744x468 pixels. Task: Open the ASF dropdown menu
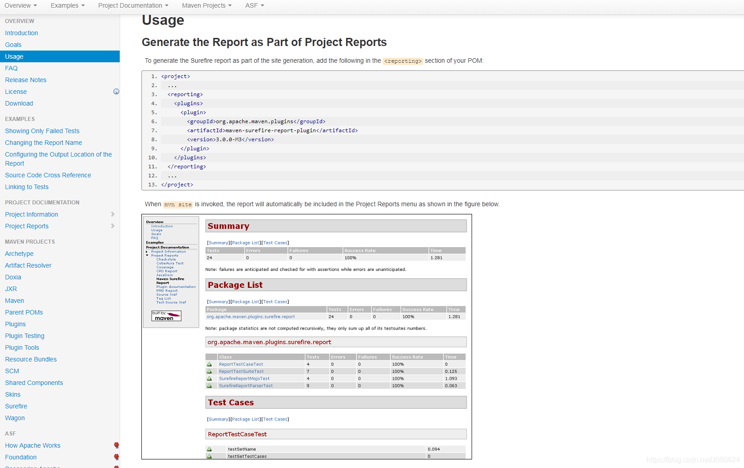(254, 5)
